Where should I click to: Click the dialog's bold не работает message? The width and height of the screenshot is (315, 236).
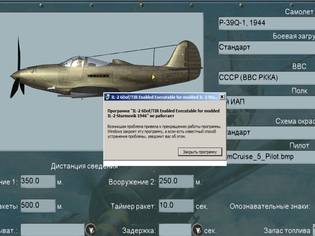coord(164,113)
